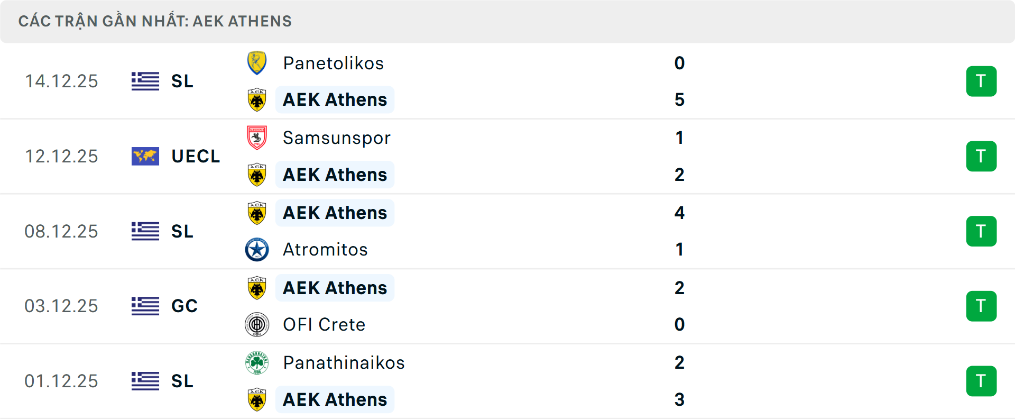Toggle the T badge on the Panathinaikos row

pos(982,381)
